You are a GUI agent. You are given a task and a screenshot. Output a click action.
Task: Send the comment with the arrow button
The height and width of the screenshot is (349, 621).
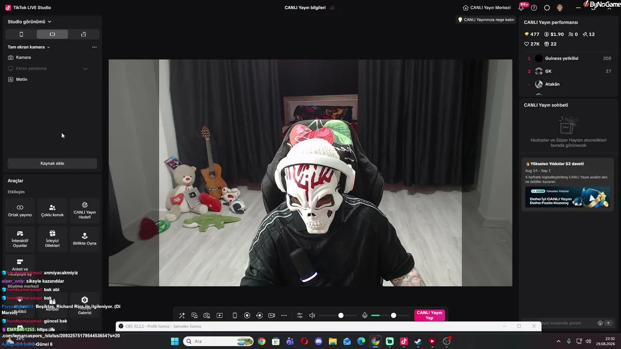[x=608, y=323]
